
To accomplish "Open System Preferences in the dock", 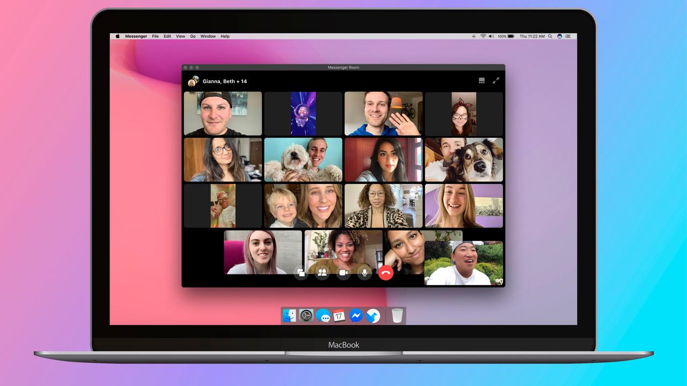I will (306, 316).
